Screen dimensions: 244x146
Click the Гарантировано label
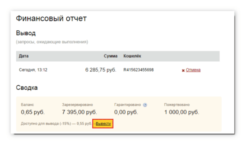128,105
